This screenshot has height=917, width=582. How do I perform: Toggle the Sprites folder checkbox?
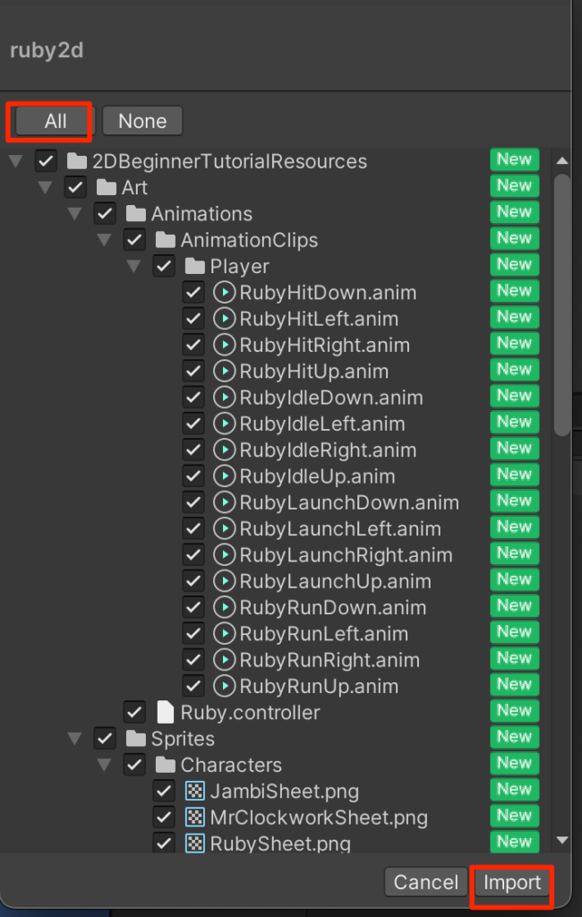pos(105,739)
